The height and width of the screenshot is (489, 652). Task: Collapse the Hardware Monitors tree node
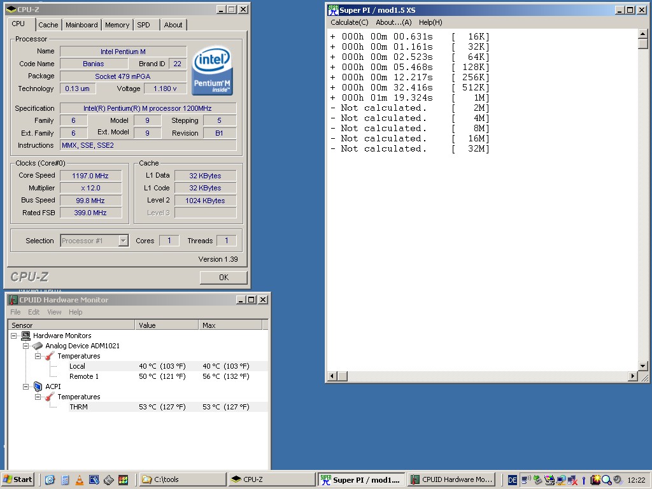click(x=14, y=336)
